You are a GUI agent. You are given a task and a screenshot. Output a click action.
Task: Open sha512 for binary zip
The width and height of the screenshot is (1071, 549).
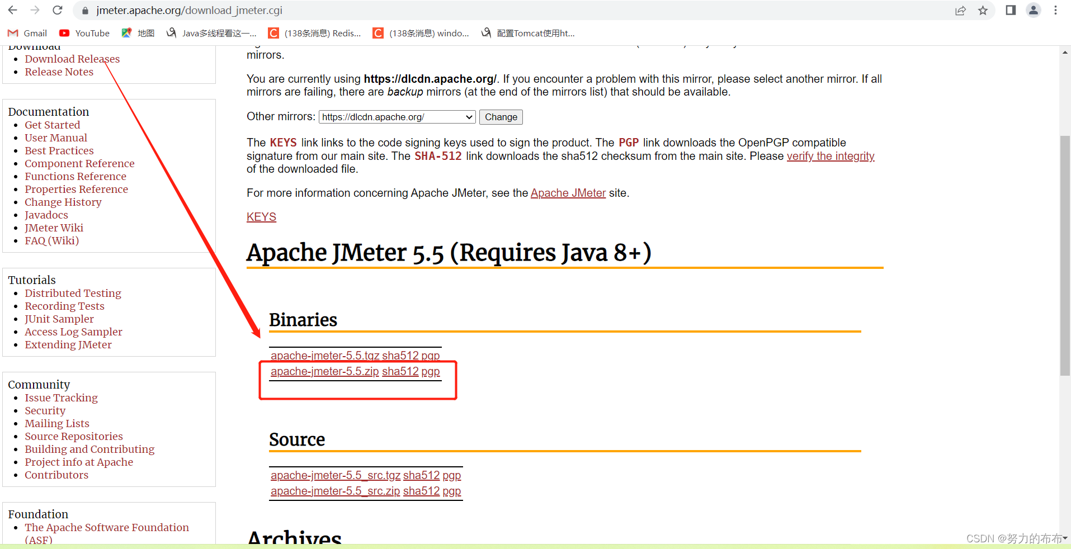click(x=400, y=371)
